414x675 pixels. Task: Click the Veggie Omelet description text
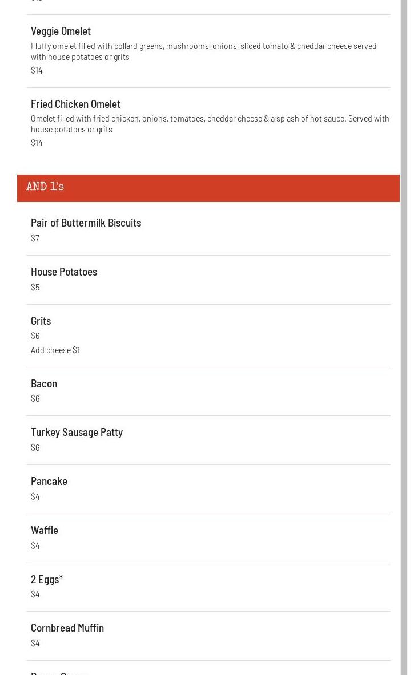pyautogui.click(x=203, y=51)
